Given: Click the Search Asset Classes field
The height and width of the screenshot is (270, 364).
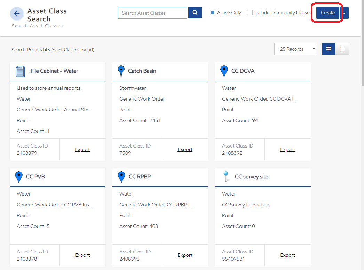Looking at the screenshot, I should pyautogui.click(x=152, y=13).
